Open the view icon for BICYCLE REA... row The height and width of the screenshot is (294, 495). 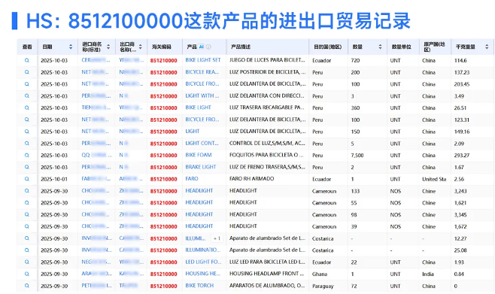point(27,72)
